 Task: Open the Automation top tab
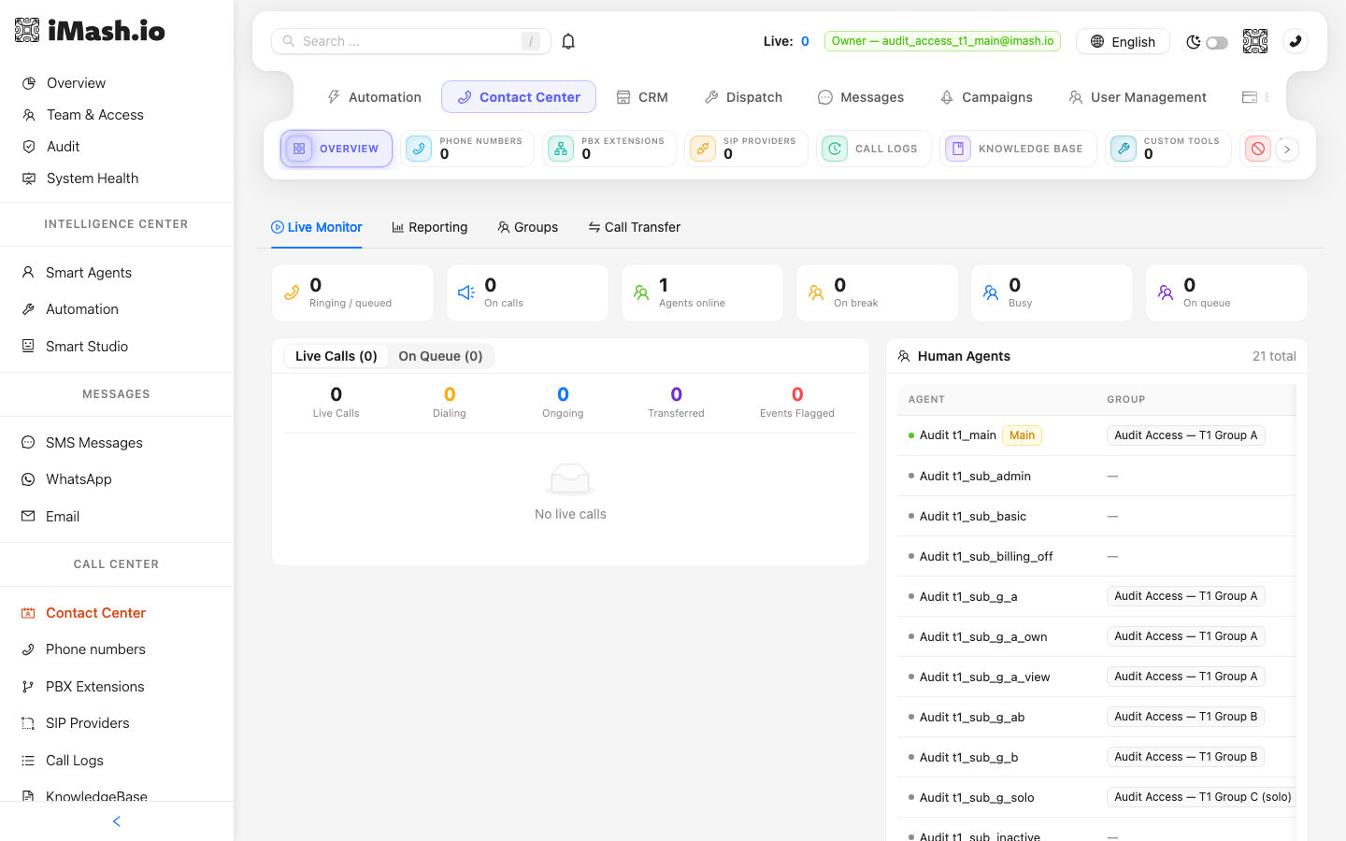click(374, 97)
